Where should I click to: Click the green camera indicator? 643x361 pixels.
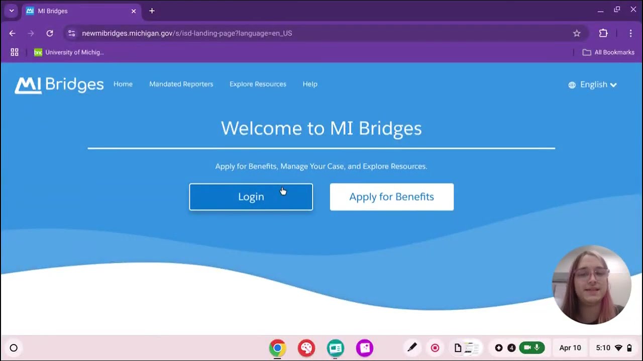click(527, 347)
